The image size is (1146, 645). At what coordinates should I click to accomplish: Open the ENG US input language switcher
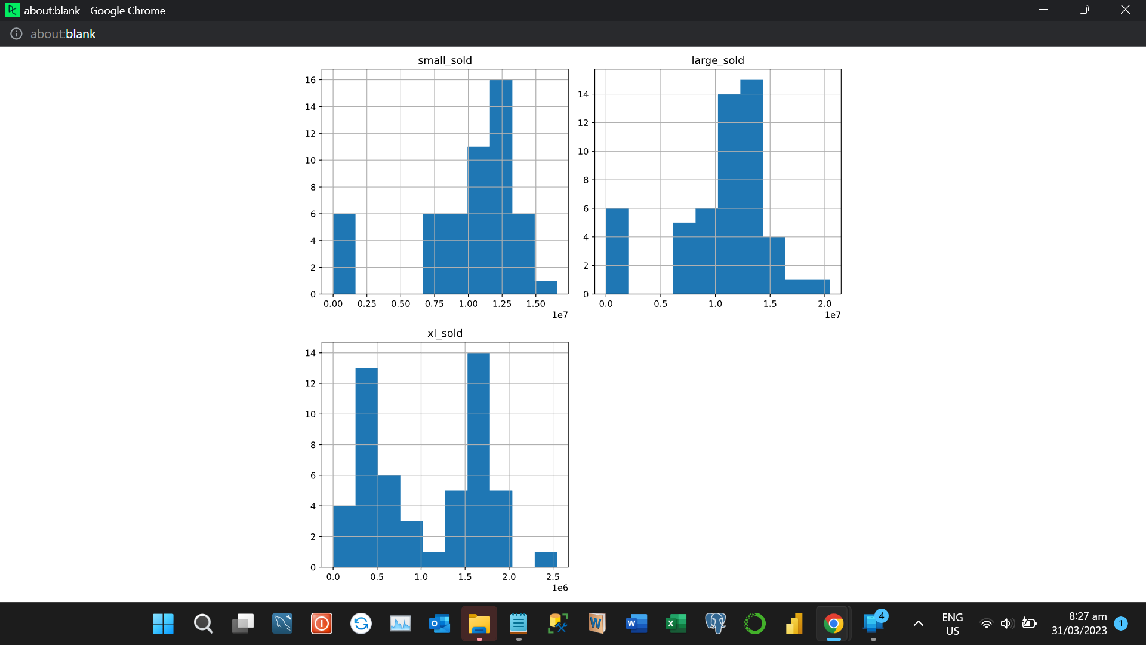(953, 623)
